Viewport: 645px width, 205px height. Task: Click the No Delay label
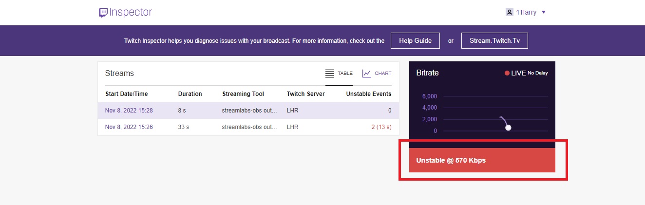tap(538, 73)
